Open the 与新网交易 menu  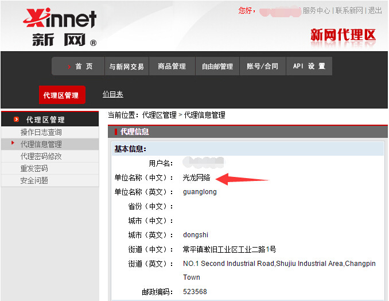click(127, 67)
